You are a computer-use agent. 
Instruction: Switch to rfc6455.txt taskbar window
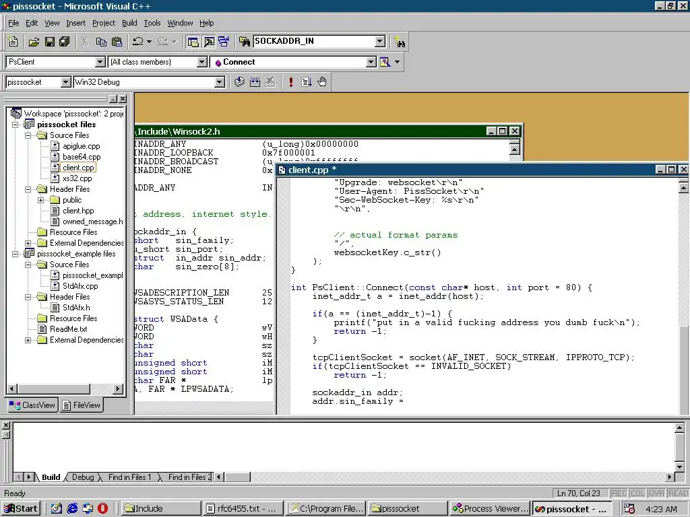pos(242,509)
